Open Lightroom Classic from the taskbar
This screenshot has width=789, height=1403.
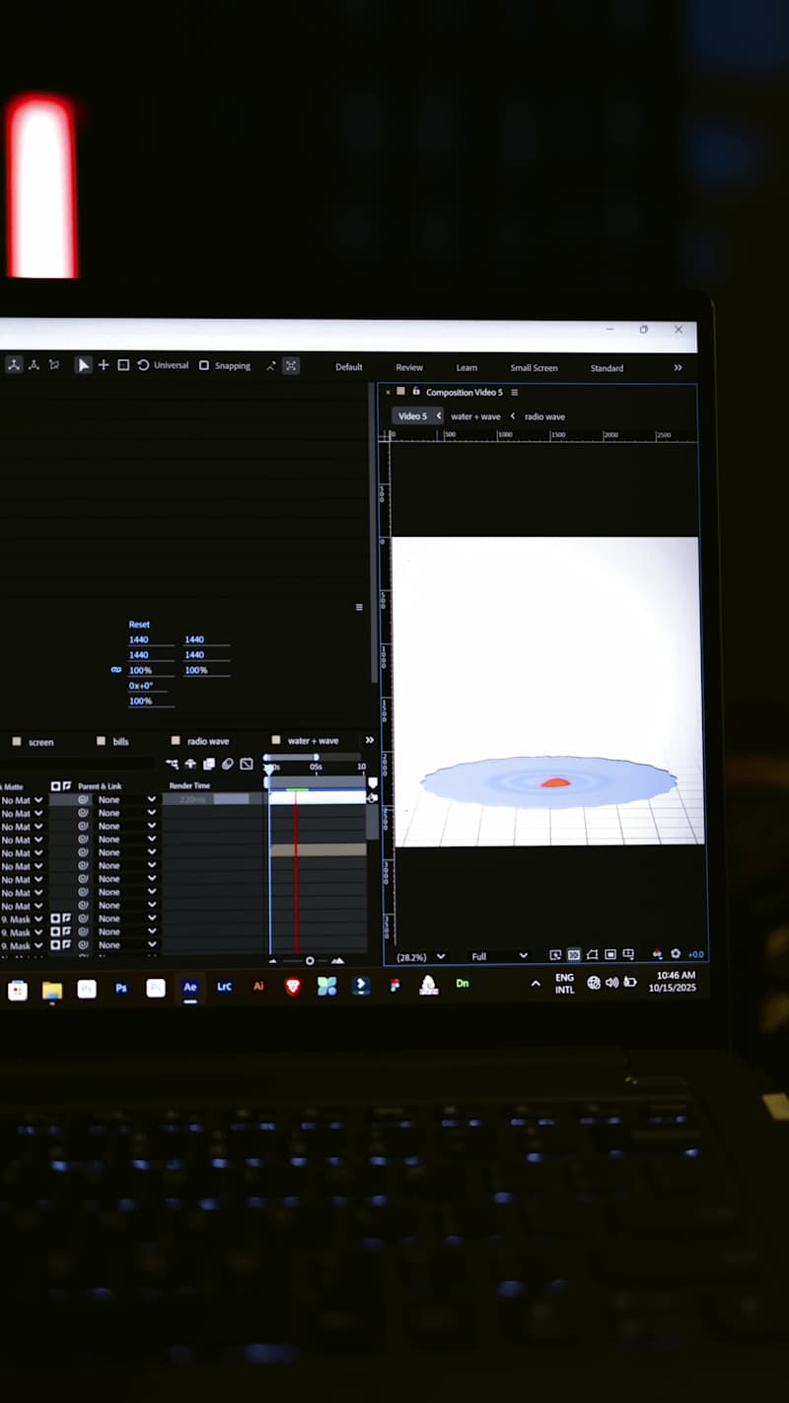point(224,987)
